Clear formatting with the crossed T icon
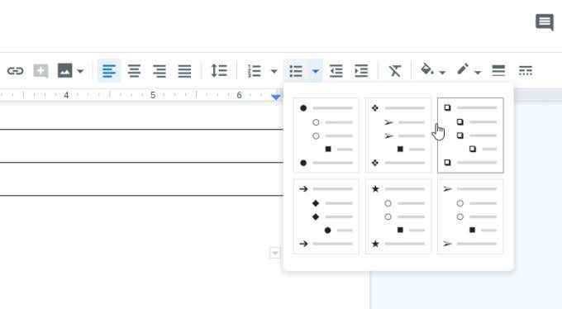The width and height of the screenshot is (562, 309). coord(395,70)
